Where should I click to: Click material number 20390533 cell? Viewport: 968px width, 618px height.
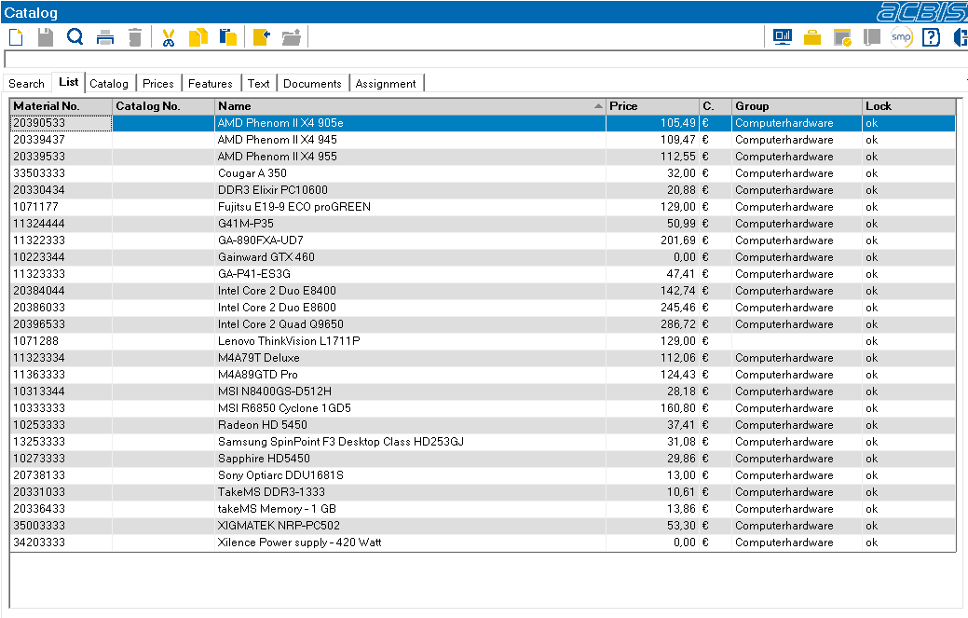point(61,123)
